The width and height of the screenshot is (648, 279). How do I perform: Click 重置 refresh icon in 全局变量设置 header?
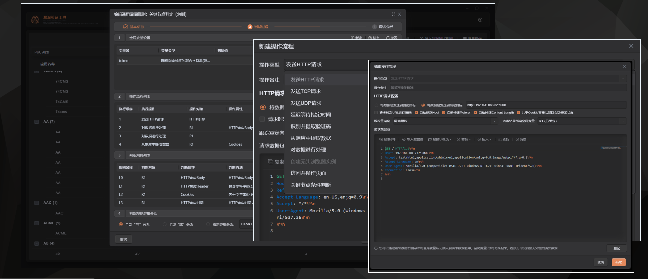click(388, 38)
